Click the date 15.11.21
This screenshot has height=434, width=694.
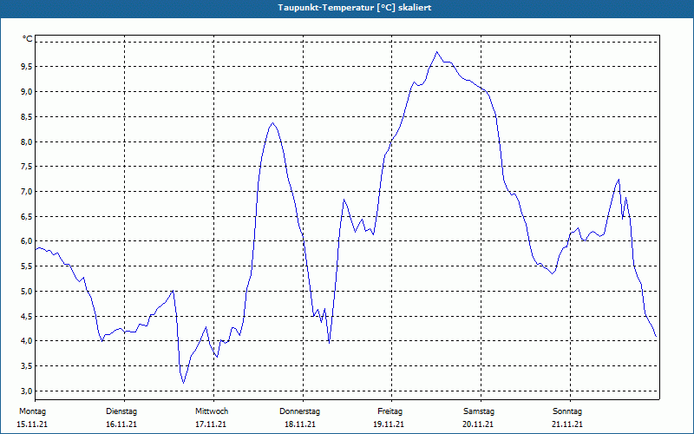click(32, 424)
